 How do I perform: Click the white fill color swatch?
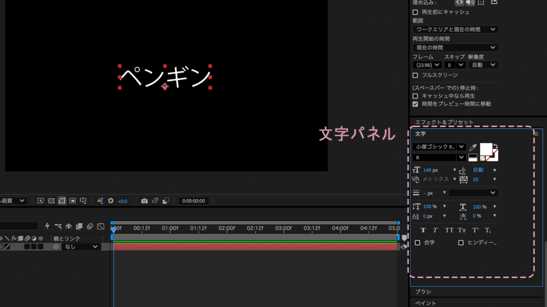(x=486, y=149)
